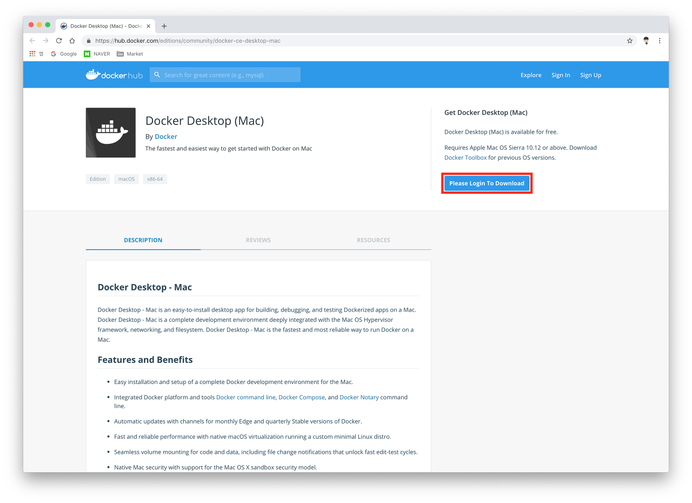Click the search magnifier icon

click(x=157, y=75)
